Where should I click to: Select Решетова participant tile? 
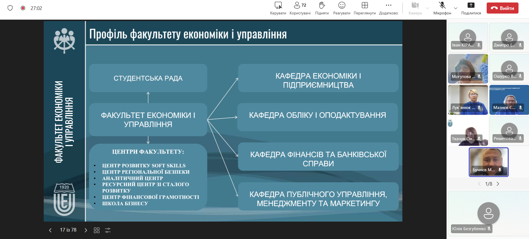pos(509,131)
